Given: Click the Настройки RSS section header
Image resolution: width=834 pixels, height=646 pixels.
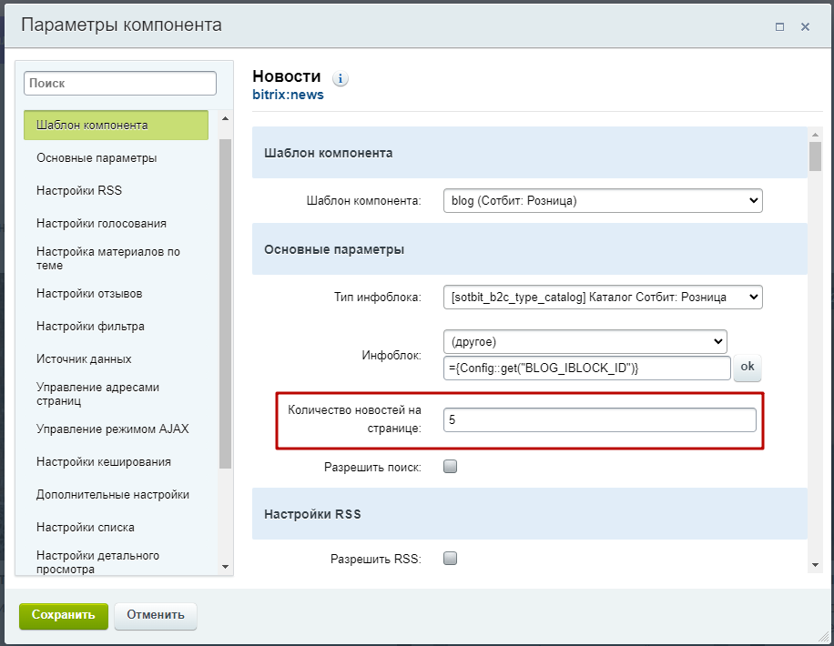Looking at the screenshot, I should coord(530,514).
